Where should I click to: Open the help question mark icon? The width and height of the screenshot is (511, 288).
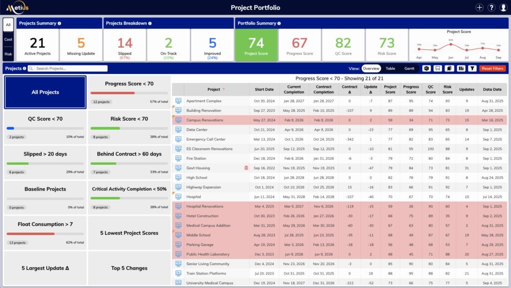(492, 7)
